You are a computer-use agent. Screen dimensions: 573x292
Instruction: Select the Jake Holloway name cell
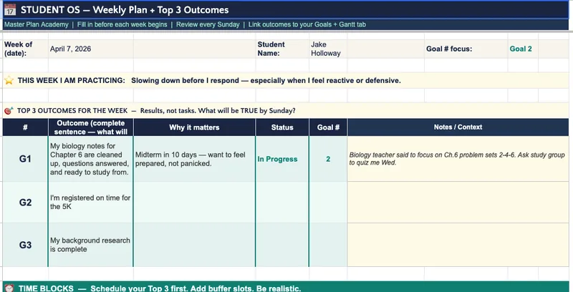click(328, 49)
